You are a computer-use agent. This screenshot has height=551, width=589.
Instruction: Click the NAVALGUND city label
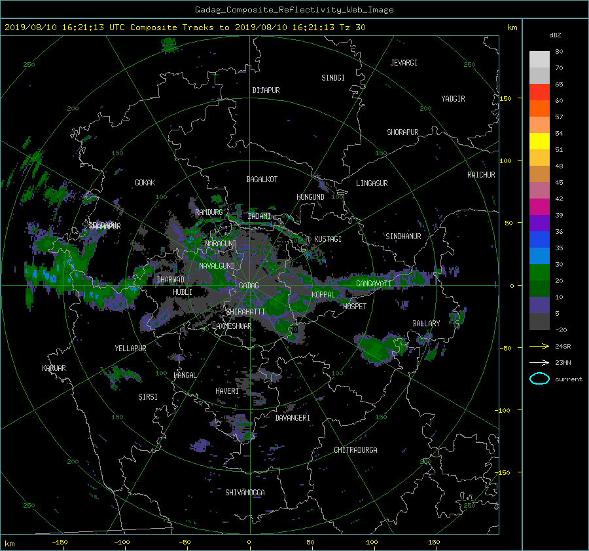(217, 266)
